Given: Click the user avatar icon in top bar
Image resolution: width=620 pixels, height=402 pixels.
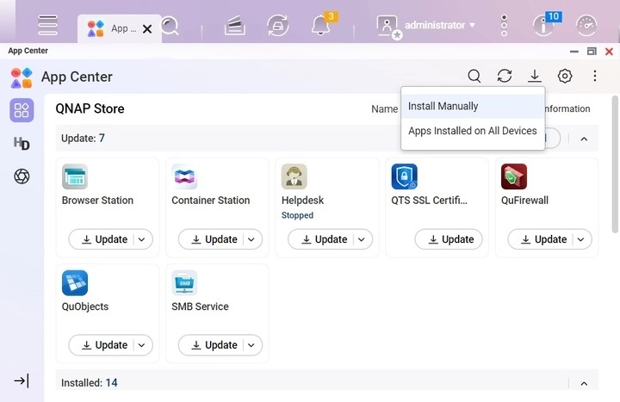Looking at the screenshot, I should point(387,27).
